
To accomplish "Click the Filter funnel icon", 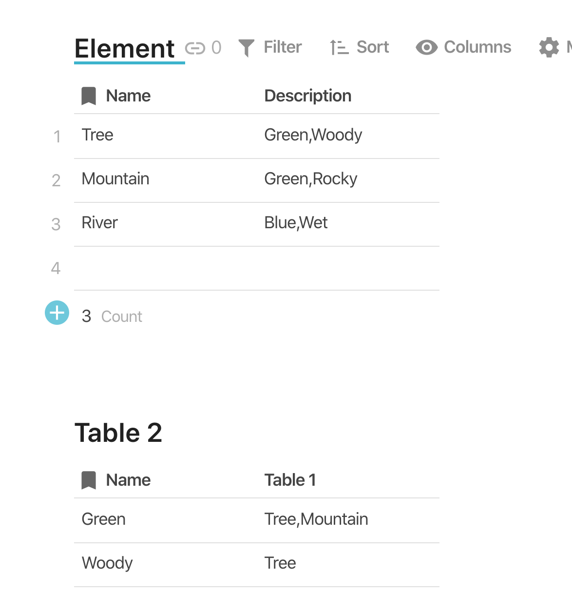I will [x=247, y=48].
